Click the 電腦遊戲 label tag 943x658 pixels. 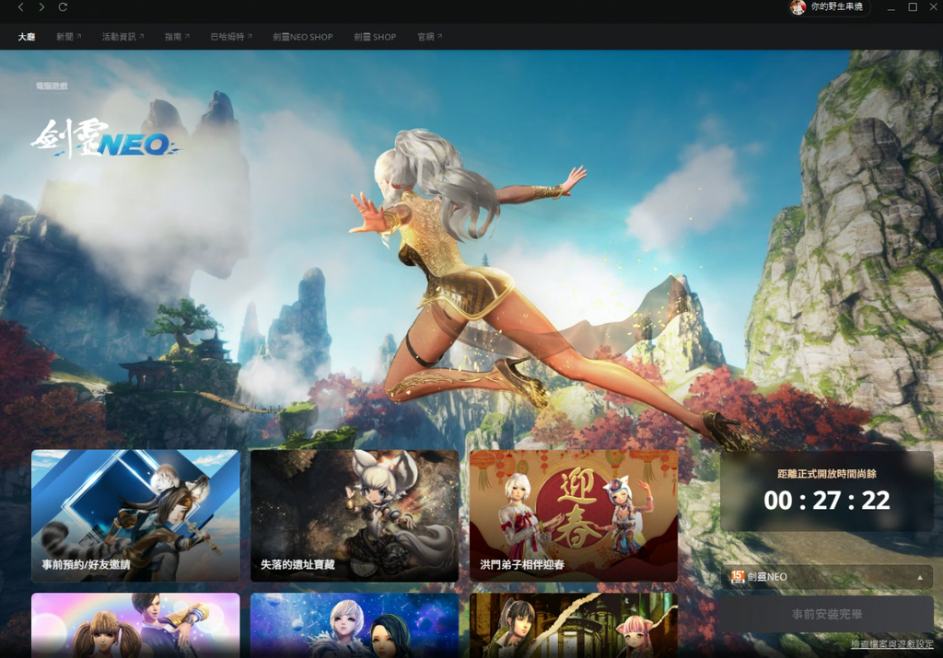tap(52, 86)
